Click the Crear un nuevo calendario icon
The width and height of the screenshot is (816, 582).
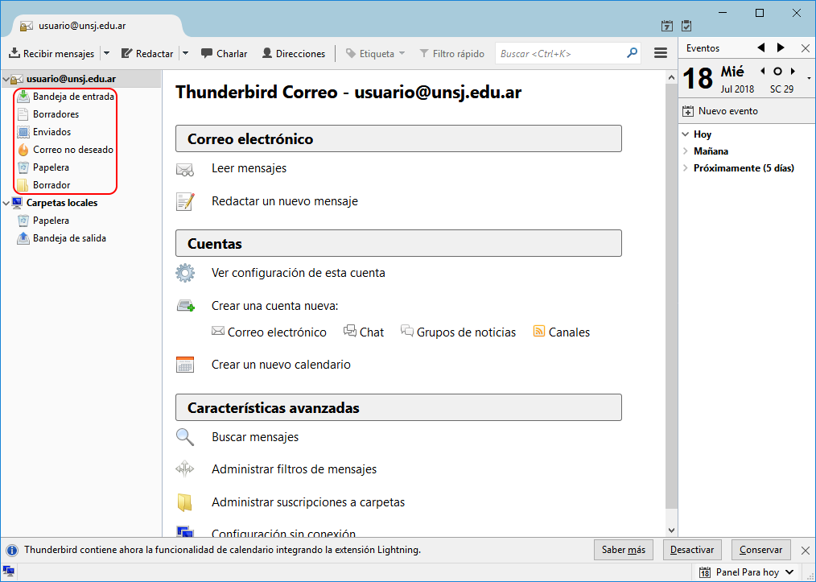[x=185, y=365]
